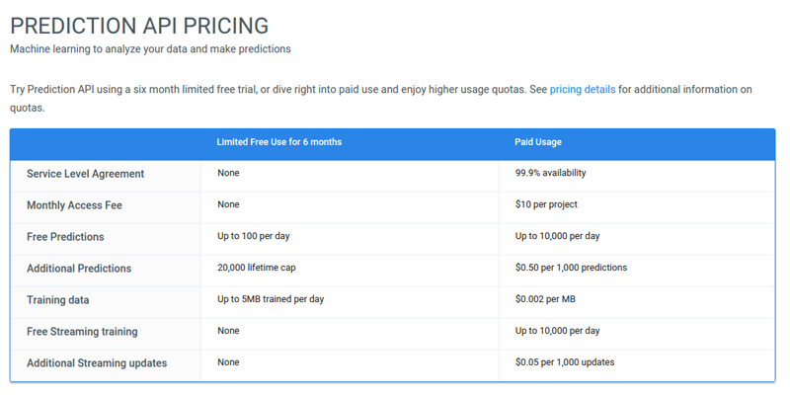Open the pricing details link
The height and width of the screenshot is (395, 790).
[x=582, y=90]
